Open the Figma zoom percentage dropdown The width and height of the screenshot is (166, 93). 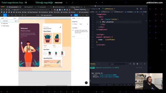87,15
